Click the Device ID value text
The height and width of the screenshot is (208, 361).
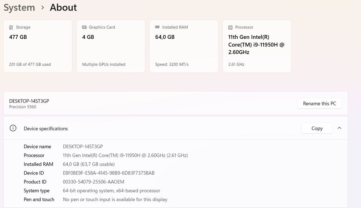[x=109, y=173]
